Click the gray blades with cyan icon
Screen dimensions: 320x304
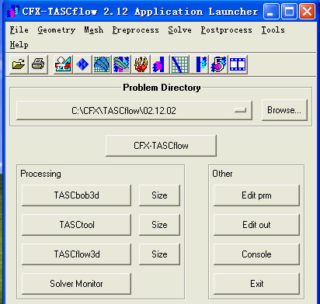(x=121, y=64)
